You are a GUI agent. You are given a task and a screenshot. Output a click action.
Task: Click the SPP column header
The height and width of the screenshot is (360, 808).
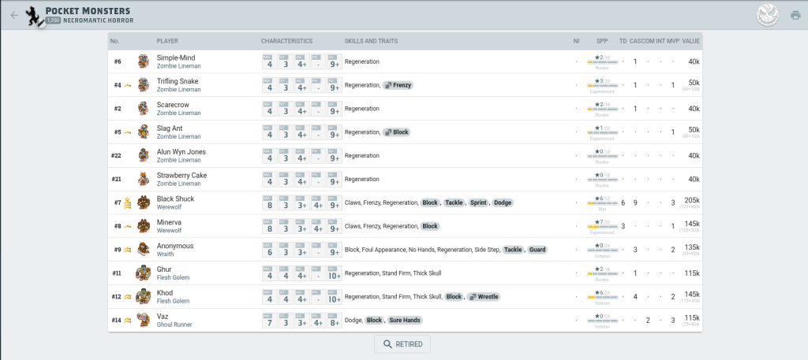[602, 40]
